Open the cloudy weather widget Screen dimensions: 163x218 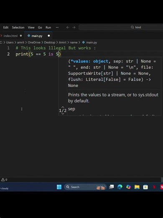click(x=5, y=188)
